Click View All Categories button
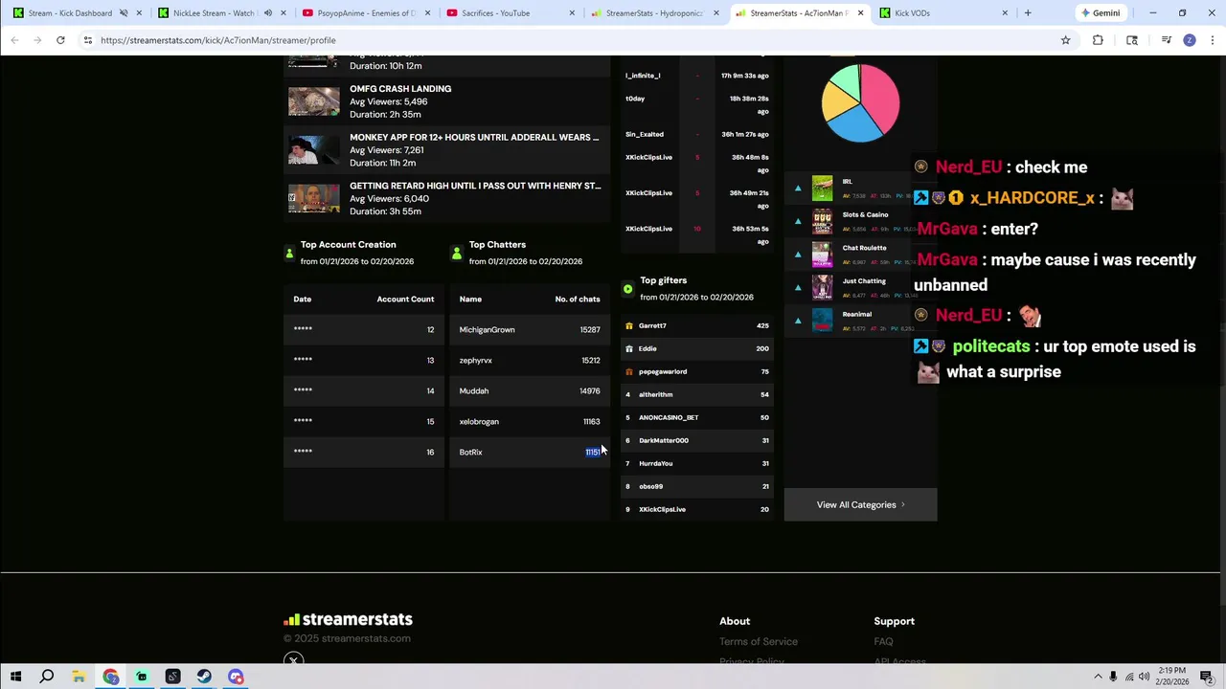 tap(860, 505)
